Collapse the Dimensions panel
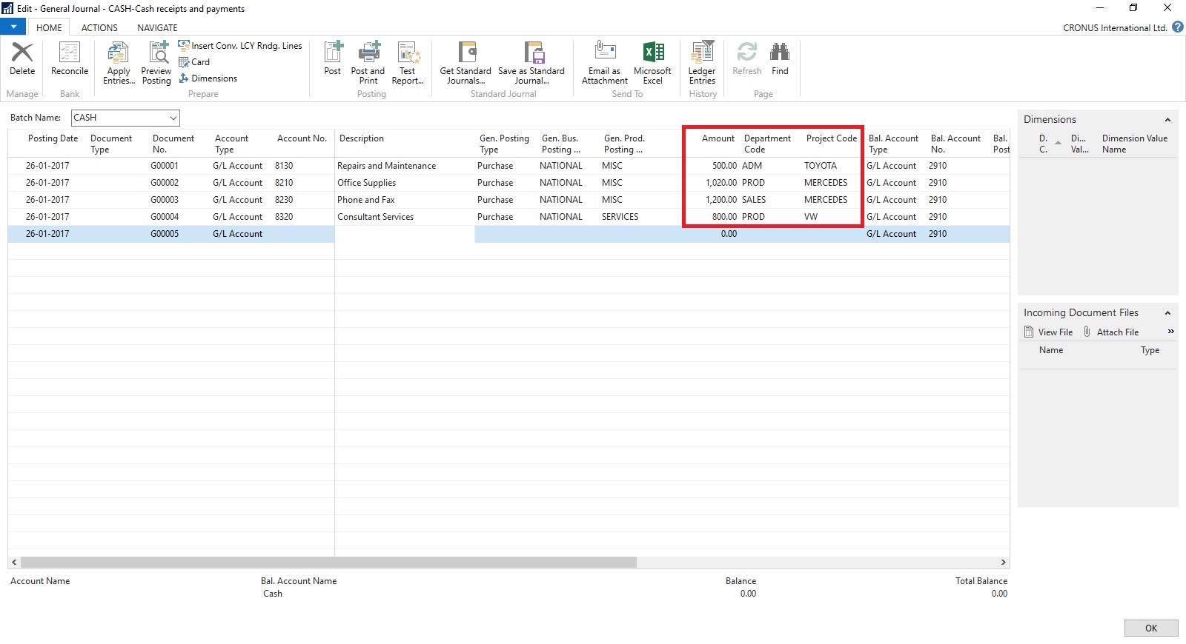Image resolution: width=1186 pixels, height=644 pixels. [1167, 120]
